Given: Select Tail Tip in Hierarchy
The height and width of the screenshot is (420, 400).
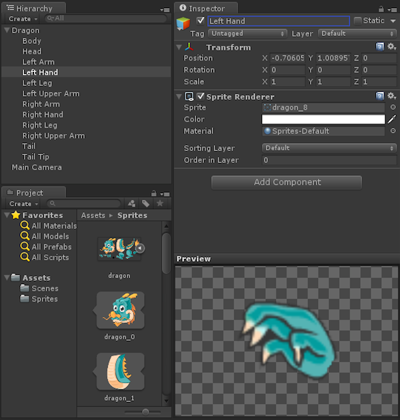Looking at the screenshot, I should click(36, 156).
